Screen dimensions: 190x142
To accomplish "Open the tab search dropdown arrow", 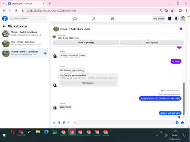I will [3, 3].
